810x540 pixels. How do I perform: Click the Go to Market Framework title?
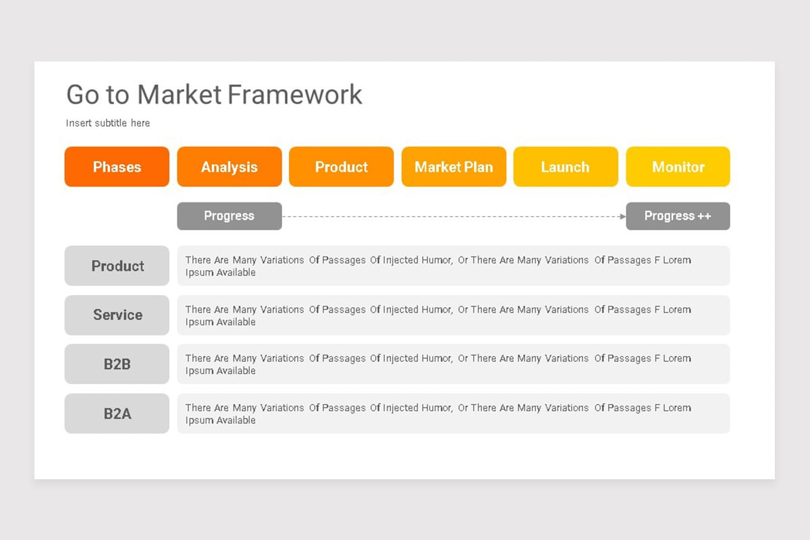[214, 94]
